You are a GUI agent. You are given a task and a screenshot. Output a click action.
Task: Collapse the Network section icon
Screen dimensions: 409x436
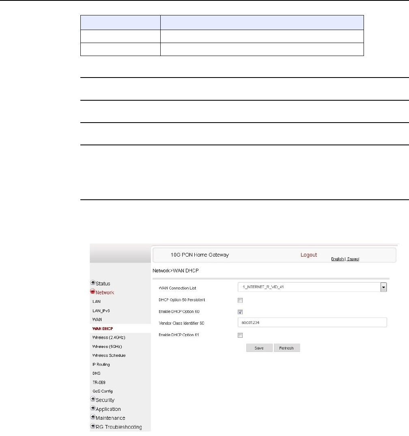[93, 292]
